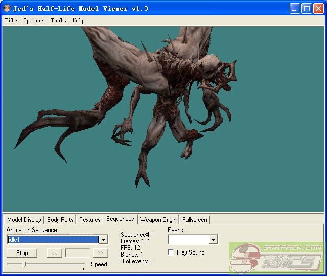Switch to the Body Parts tab

click(60, 220)
